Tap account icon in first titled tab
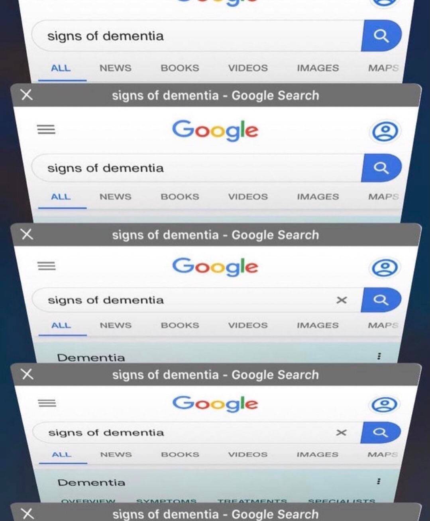Image resolution: width=430 pixels, height=521 pixels. [x=384, y=131]
